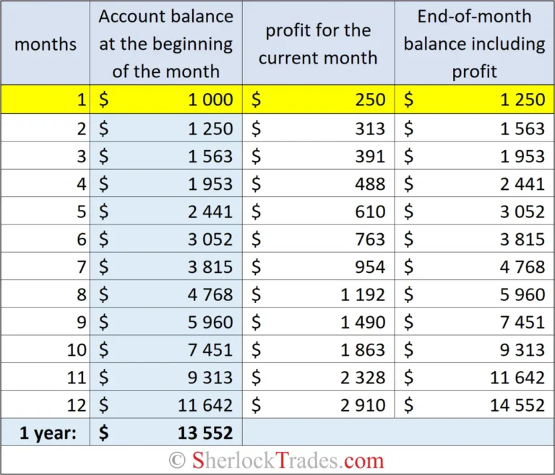Select the yellow highlighted month 1 cell
This screenshot has height=475, width=555.
click(x=46, y=100)
